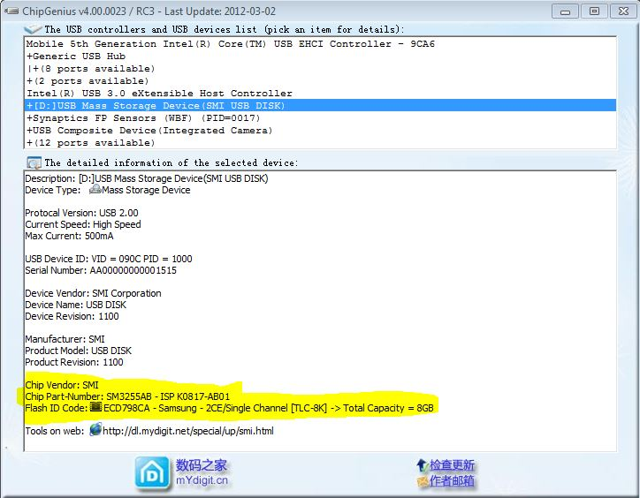Select the Generic USB Hub entry
This screenshot has height=498, width=640.
[x=320, y=56]
